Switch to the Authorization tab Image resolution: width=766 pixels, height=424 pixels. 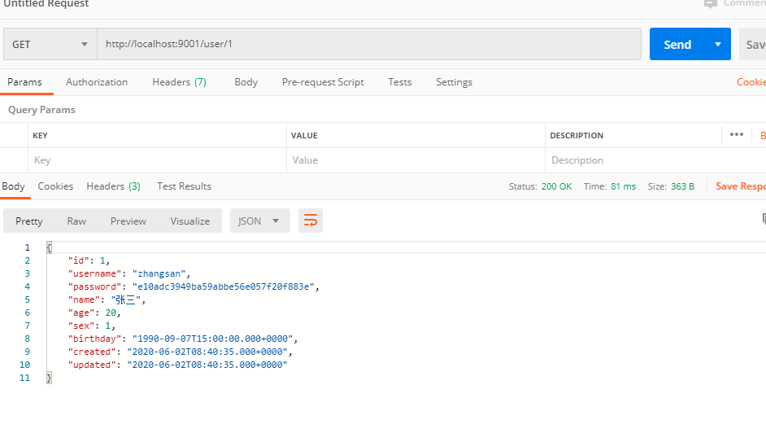tap(97, 82)
